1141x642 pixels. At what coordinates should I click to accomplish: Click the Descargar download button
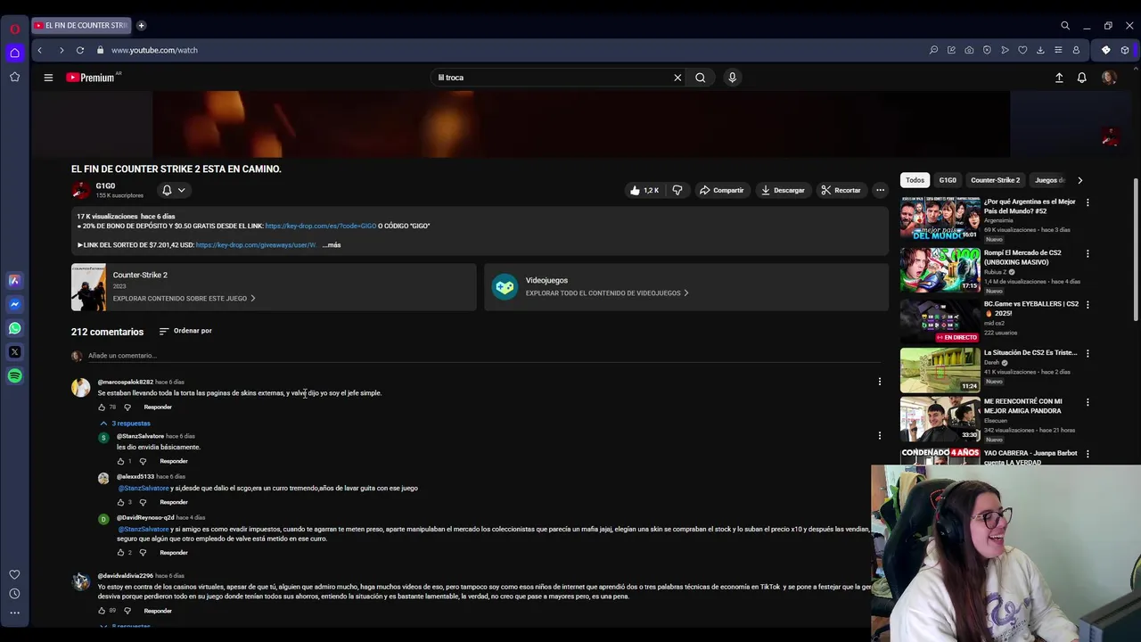coord(783,190)
